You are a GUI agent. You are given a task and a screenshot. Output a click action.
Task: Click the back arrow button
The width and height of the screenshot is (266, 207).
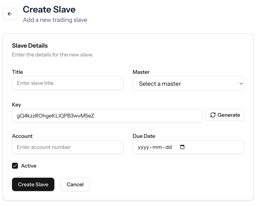(x=10, y=14)
